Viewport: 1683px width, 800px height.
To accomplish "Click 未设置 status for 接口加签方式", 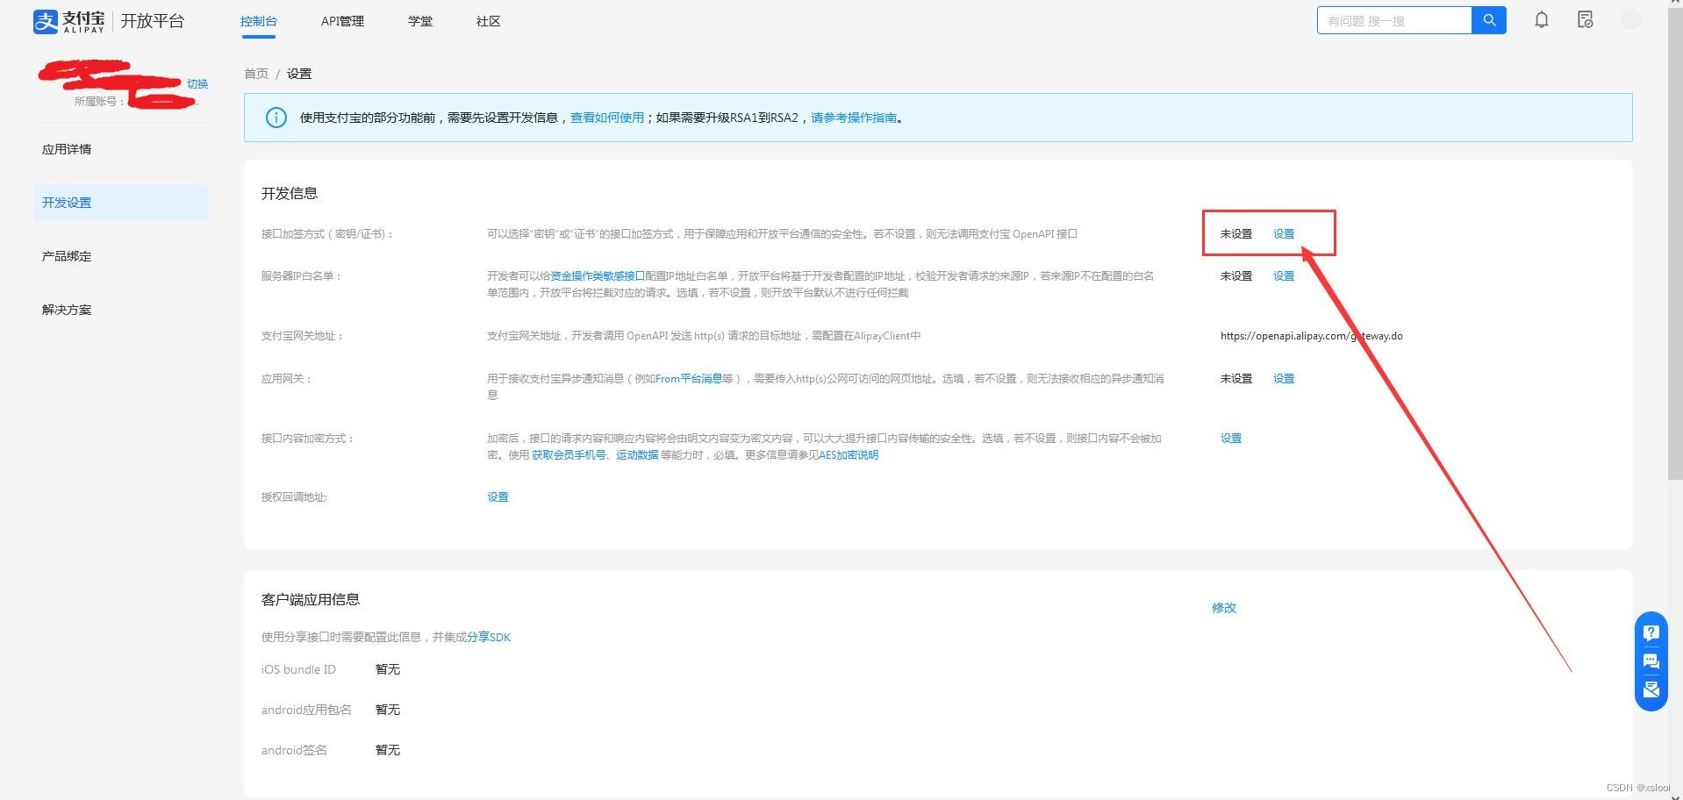I will (1235, 234).
